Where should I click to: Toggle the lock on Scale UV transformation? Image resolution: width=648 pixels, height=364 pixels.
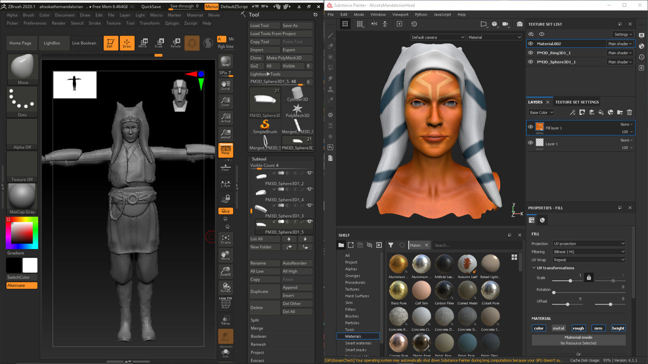(x=589, y=277)
